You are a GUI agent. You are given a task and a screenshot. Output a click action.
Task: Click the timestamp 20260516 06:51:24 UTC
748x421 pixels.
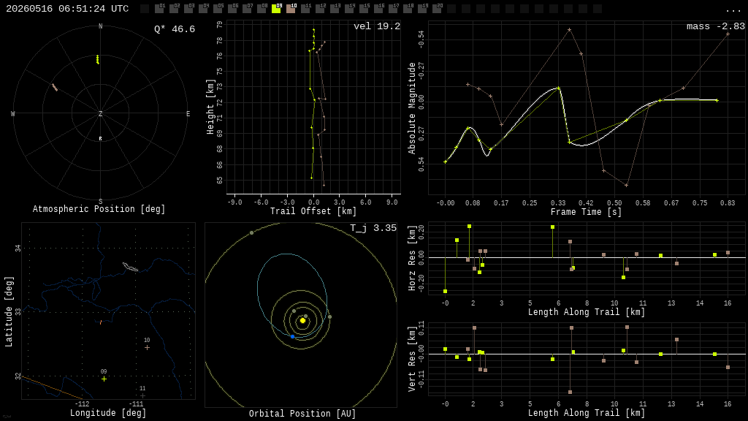coord(67,9)
